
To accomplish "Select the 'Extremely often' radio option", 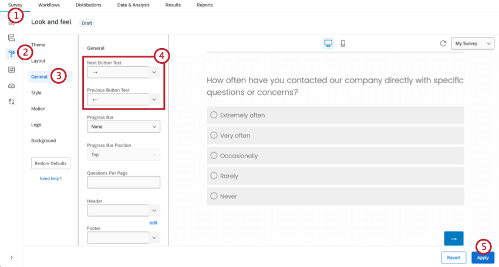I will click(x=214, y=115).
